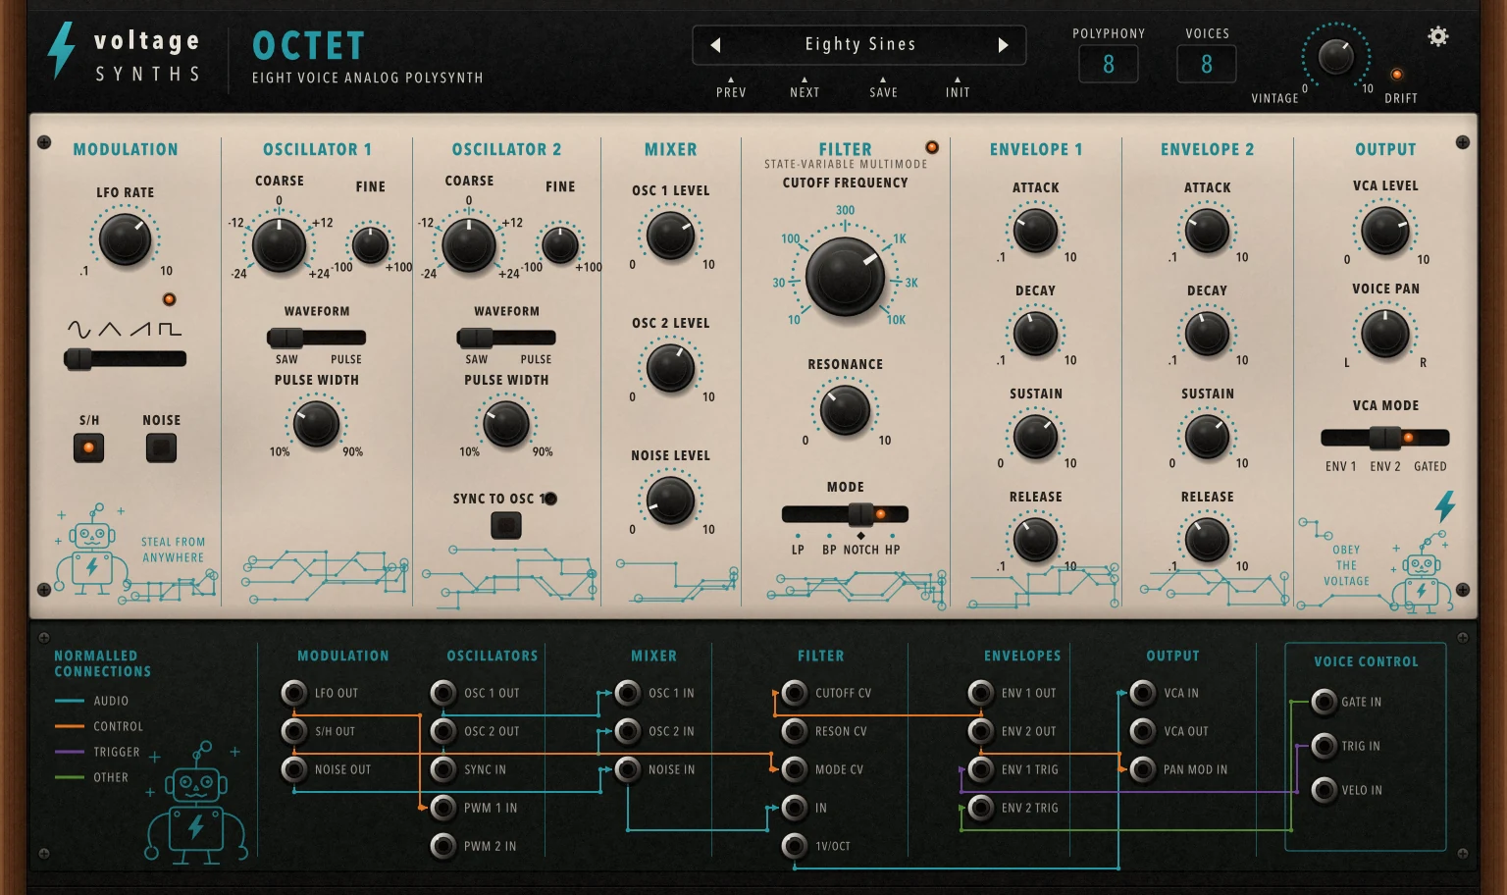
Task: Open the VOICES value box
Action: [1207, 65]
